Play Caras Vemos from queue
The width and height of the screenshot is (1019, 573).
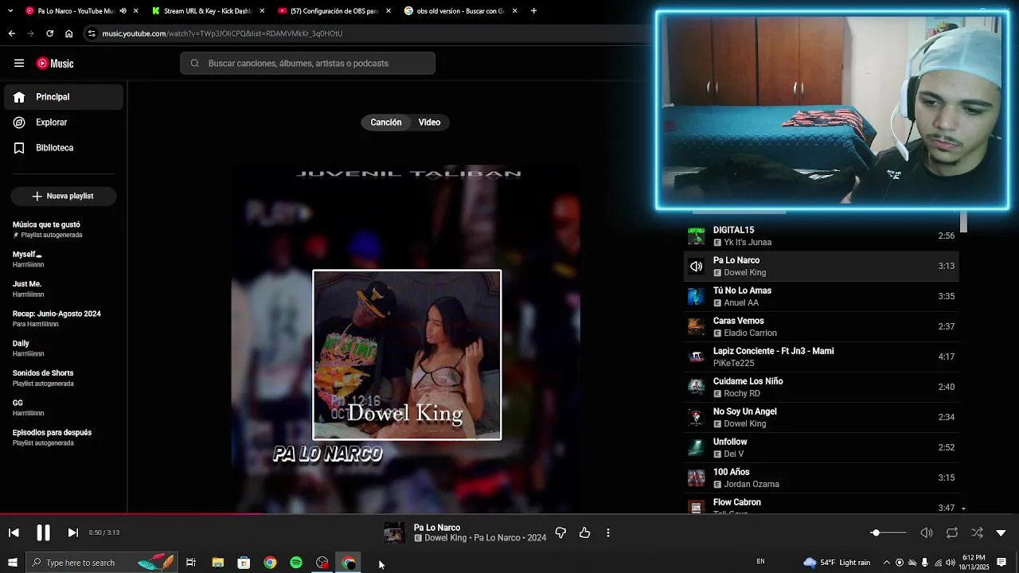pos(822,326)
